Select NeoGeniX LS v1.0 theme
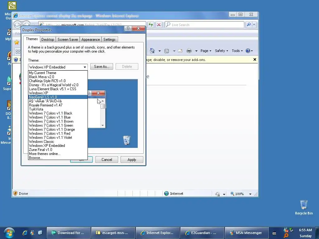Image resolution: width=319 pixels, height=239 pixels. pos(58,97)
